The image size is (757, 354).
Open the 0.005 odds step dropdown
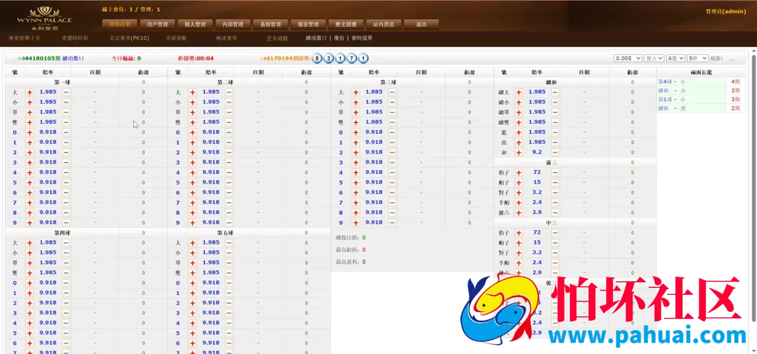click(x=628, y=58)
